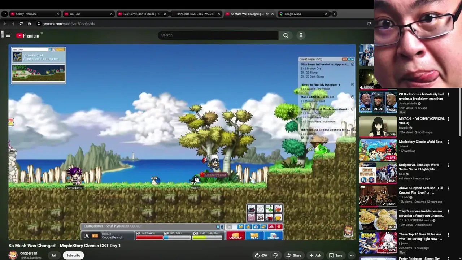Go to browser home page
462x260 pixels.
(x=29, y=24)
